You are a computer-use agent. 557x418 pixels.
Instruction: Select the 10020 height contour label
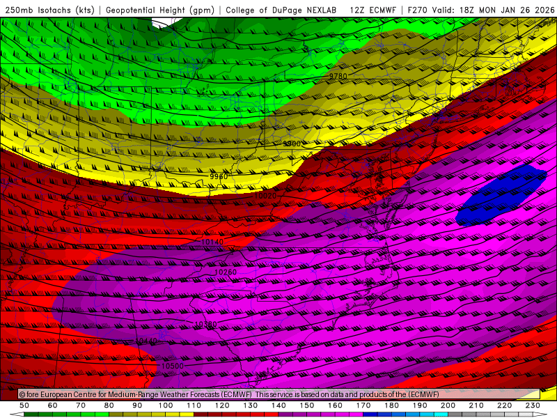(265, 196)
